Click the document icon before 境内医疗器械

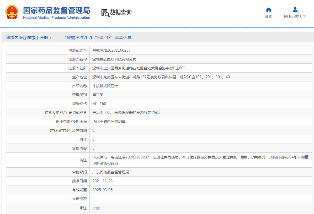coord(8,37)
